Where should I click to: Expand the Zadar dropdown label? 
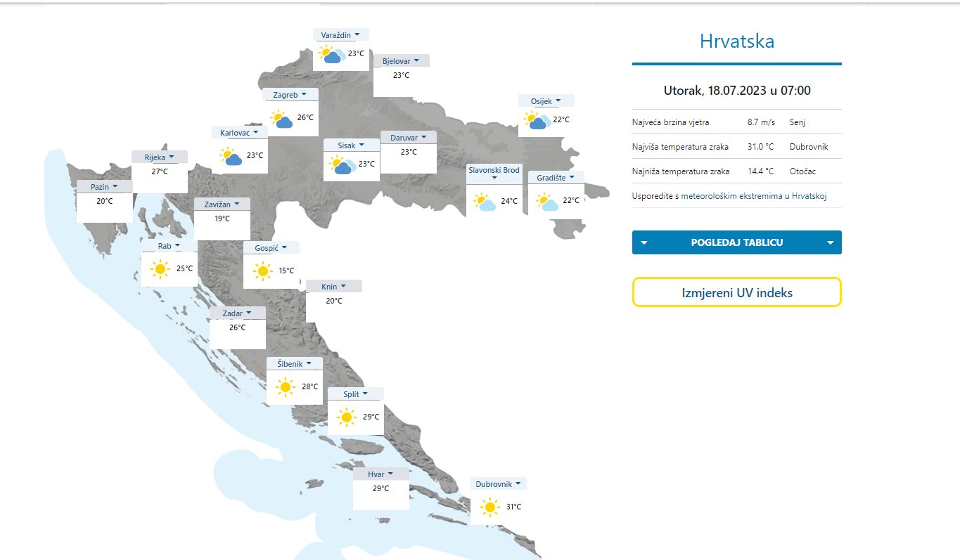point(238,313)
